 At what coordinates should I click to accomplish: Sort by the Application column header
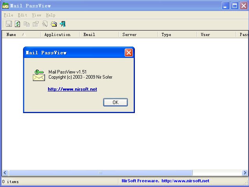click(60, 34)
